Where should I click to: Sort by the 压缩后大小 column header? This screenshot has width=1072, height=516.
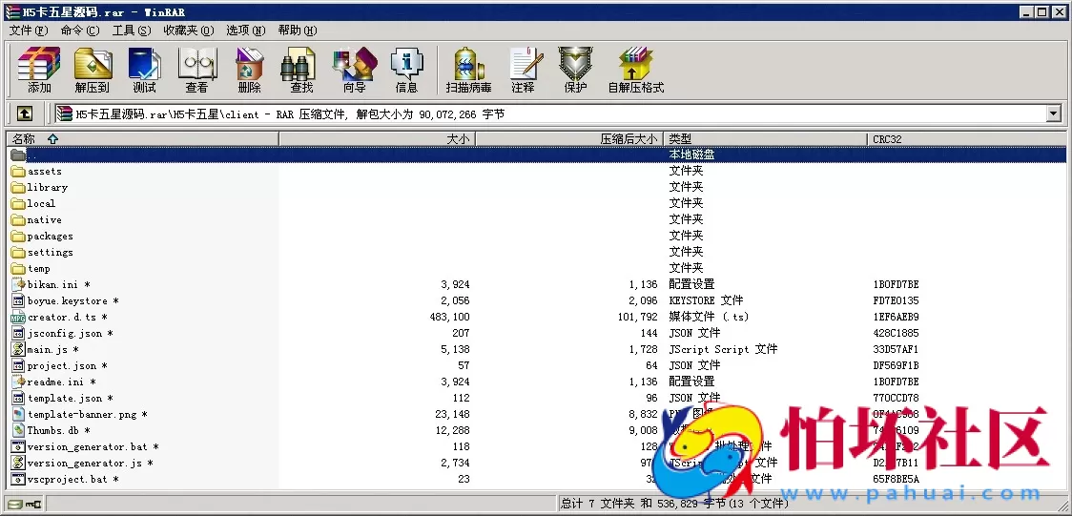point(569,138)
